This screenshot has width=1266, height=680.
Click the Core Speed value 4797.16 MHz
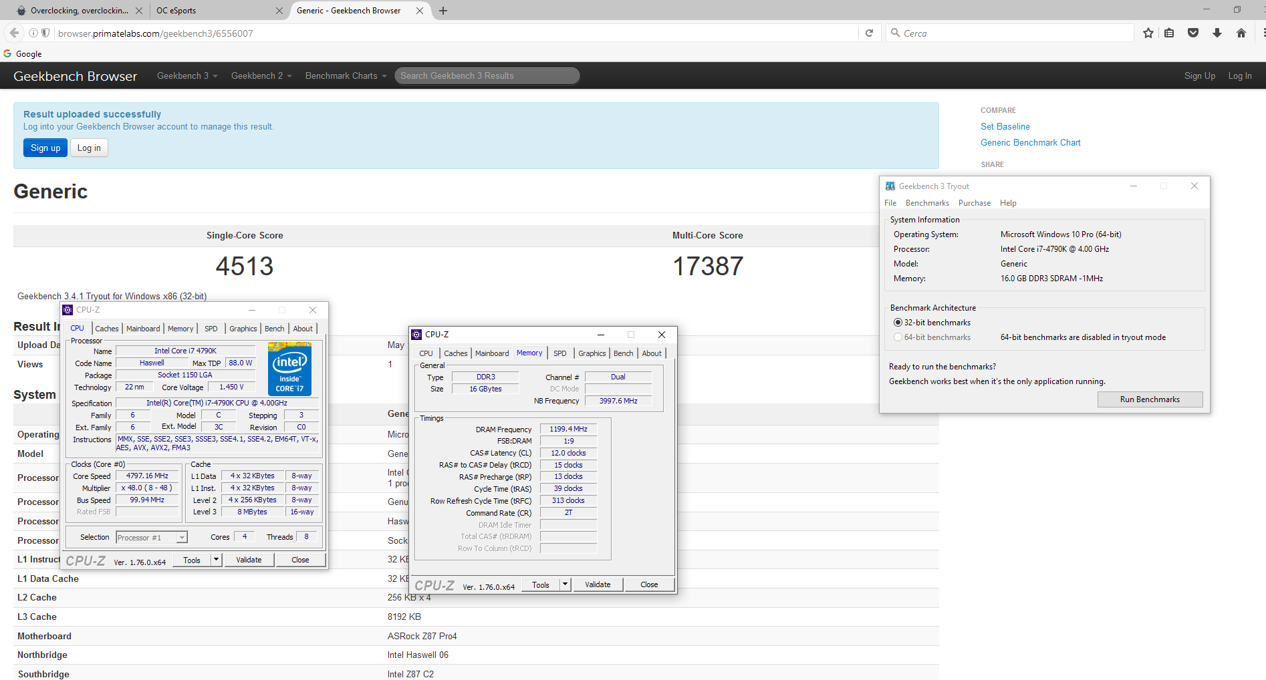147,476
